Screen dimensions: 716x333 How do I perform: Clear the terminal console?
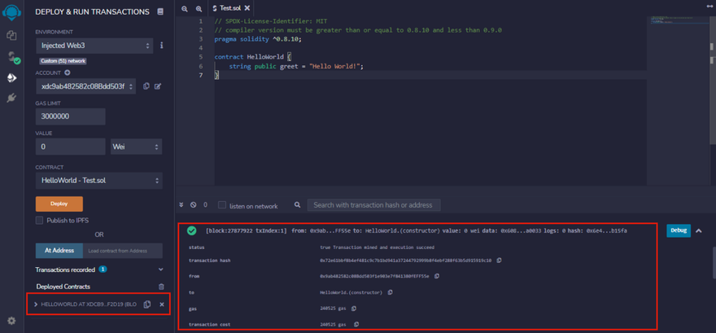point(193,205)
